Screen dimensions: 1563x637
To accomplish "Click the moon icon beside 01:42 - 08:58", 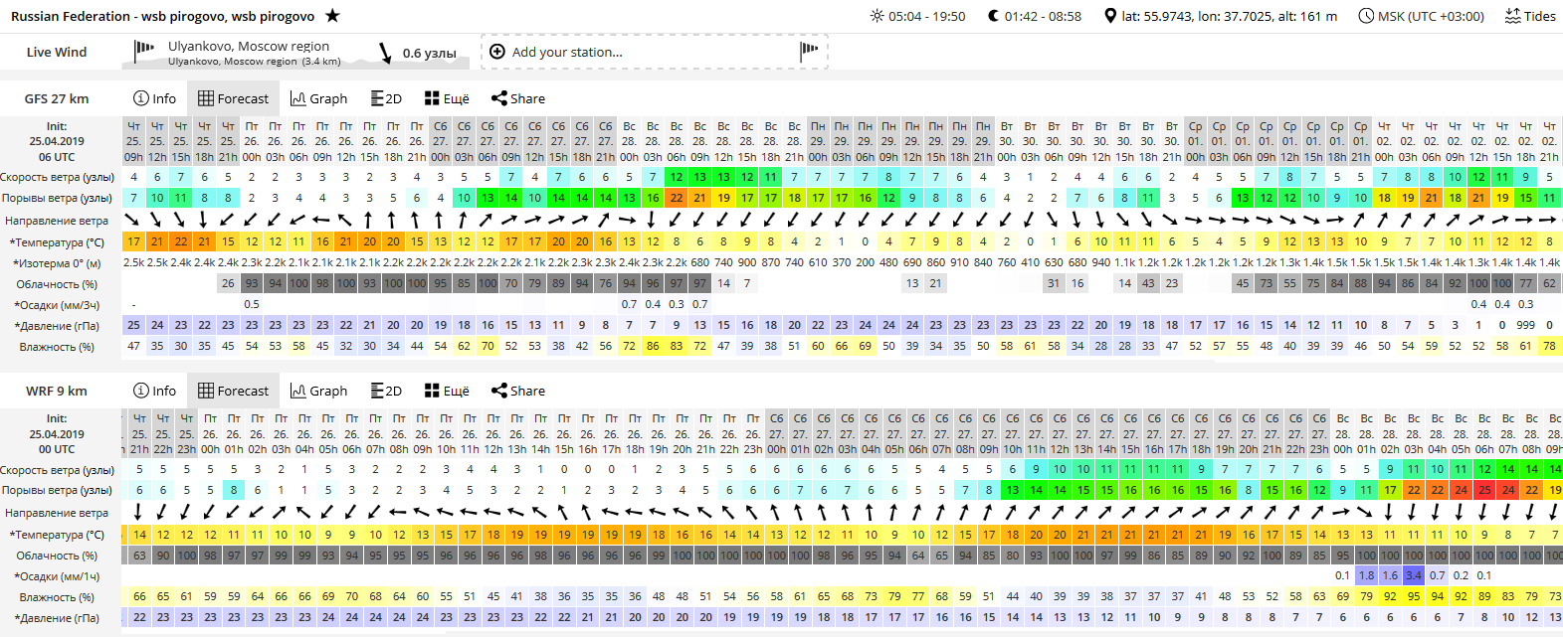I will (993, 16).
